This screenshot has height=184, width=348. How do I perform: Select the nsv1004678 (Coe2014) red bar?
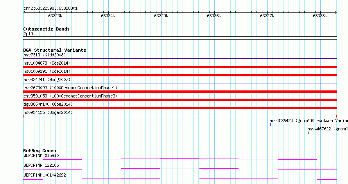click(180, 67)
